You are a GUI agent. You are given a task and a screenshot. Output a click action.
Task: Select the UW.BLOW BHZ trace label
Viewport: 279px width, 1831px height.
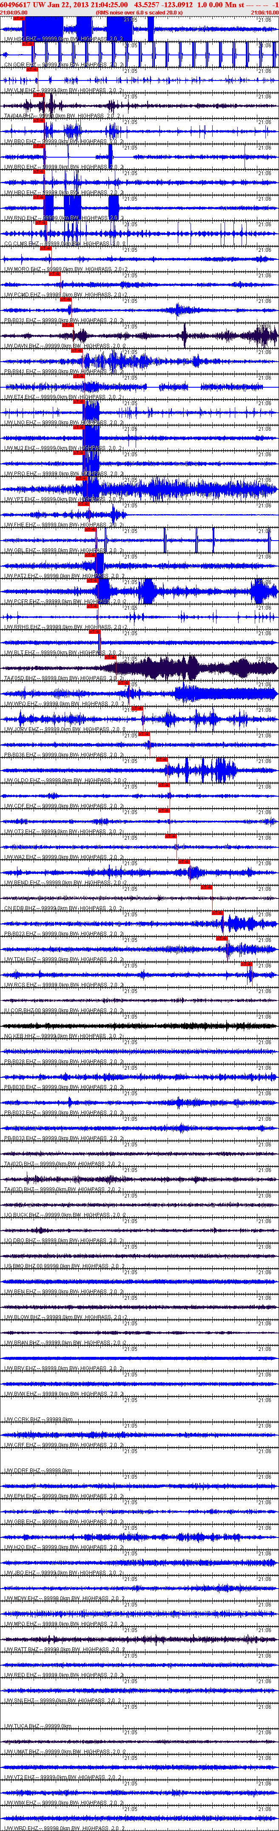[x=65, y=1319]
